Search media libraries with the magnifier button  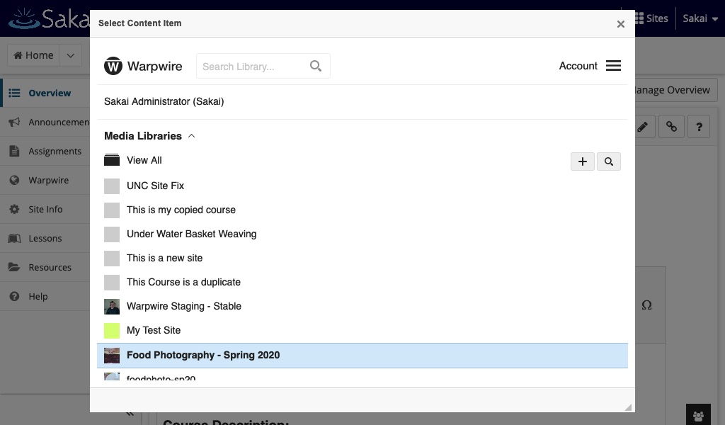(x=608, y=161)
